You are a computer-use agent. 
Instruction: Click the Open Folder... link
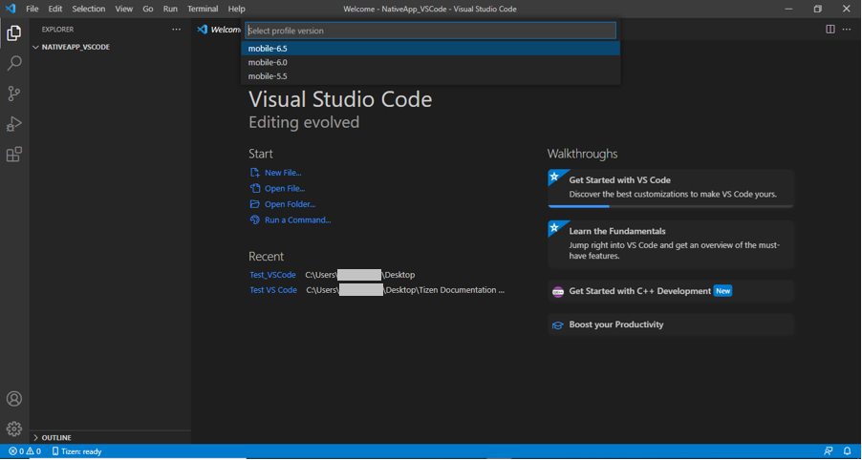(x=290, y=204)
